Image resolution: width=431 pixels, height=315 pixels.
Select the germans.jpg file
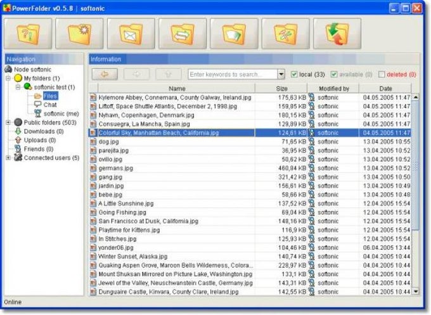click(x=250, y=168)
